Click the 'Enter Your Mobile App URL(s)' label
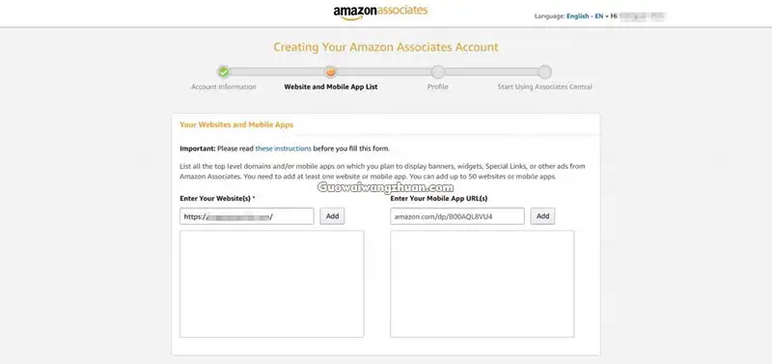 click(439, 199)
